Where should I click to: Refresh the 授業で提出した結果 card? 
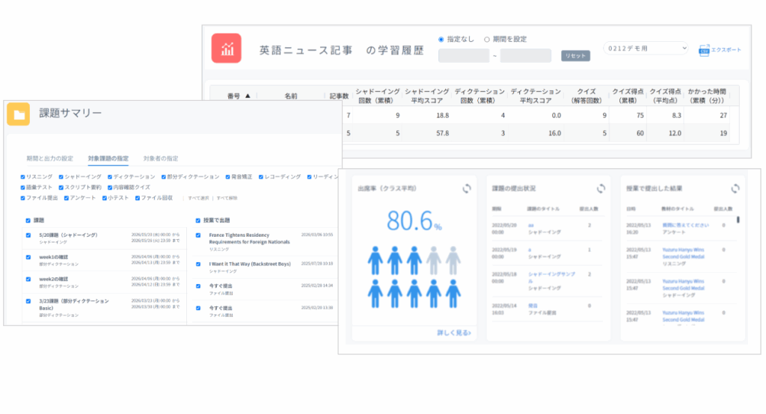[x=735, y=188]
